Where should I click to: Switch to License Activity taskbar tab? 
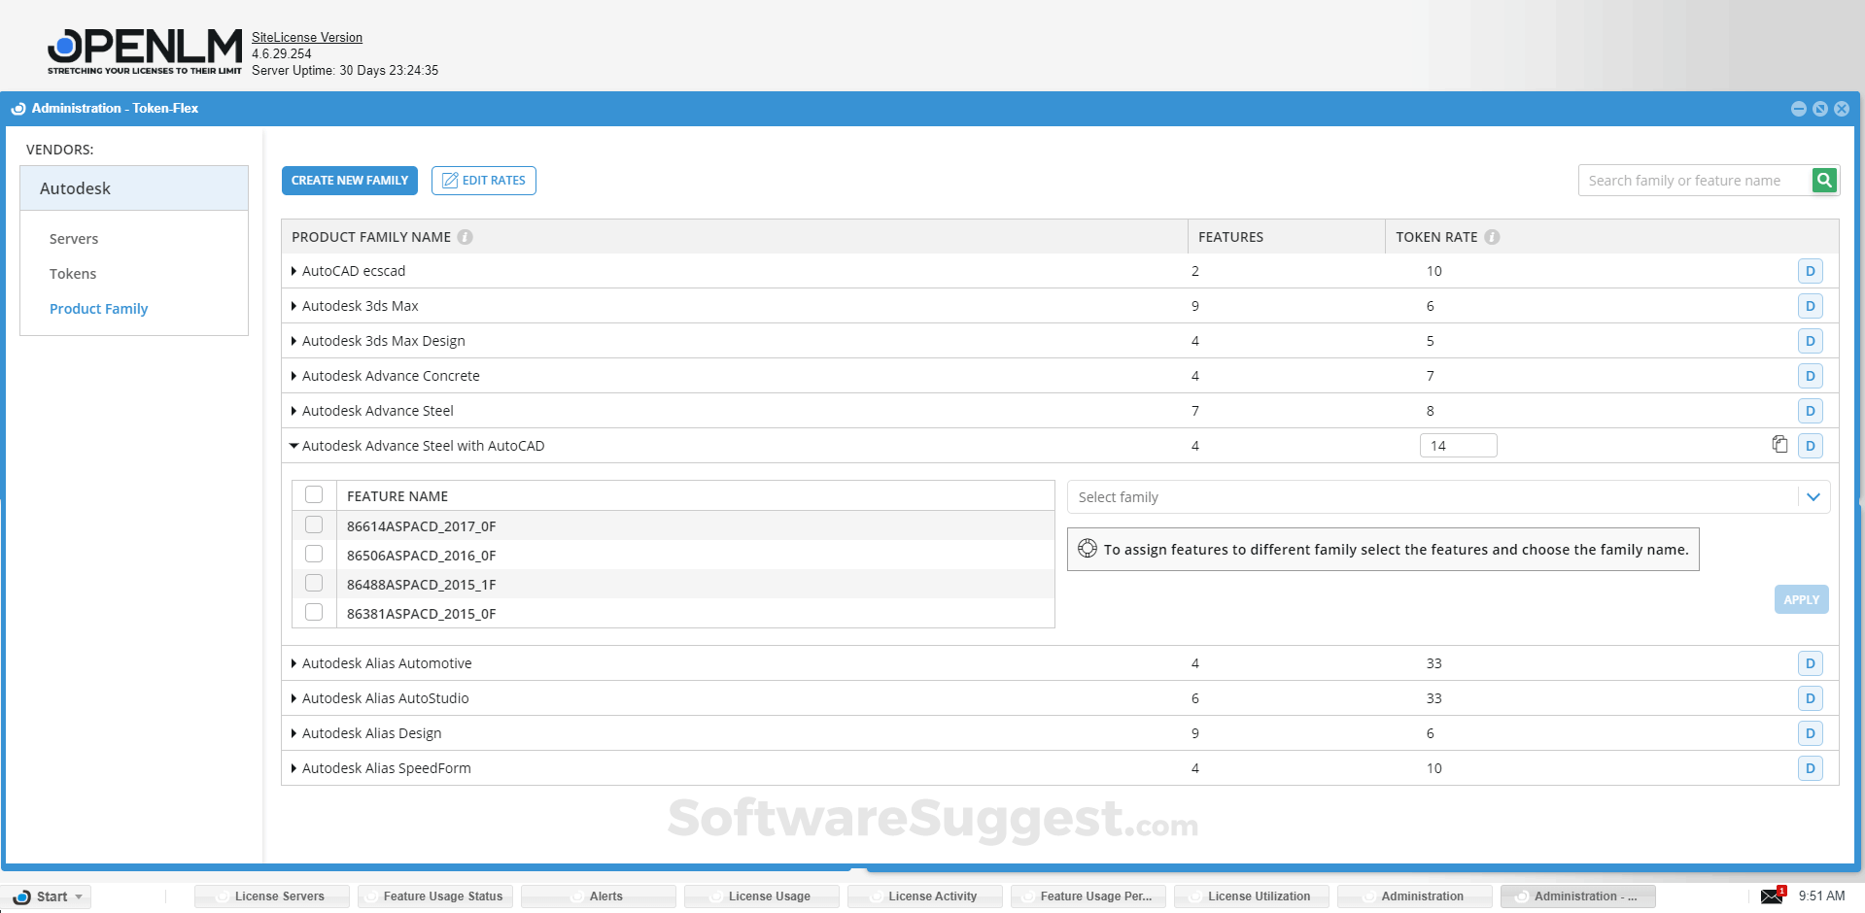(x=925, y=896)
